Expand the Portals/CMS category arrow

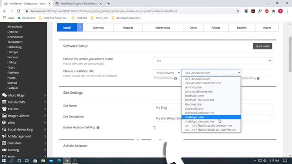click(x=45, y=102)
